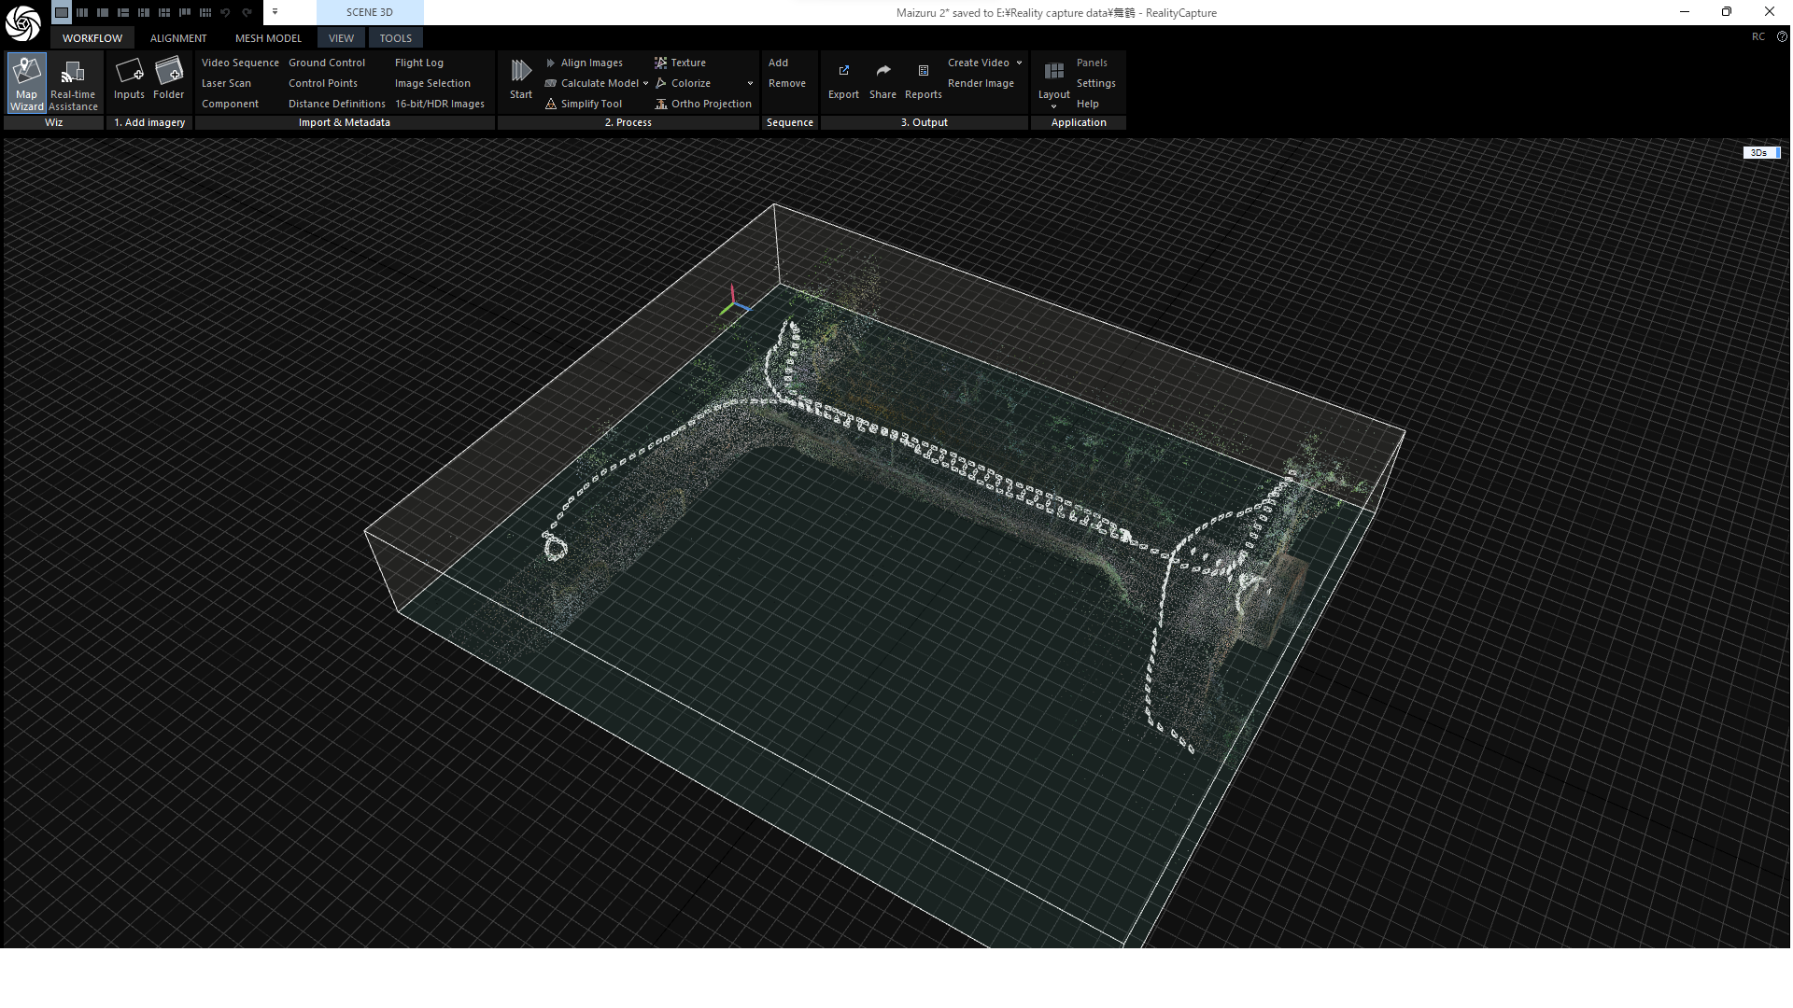Open the ALIGNMENT ribbon tab
This screenshot has width=1793, height=1008.
click(x=178, y=38)
